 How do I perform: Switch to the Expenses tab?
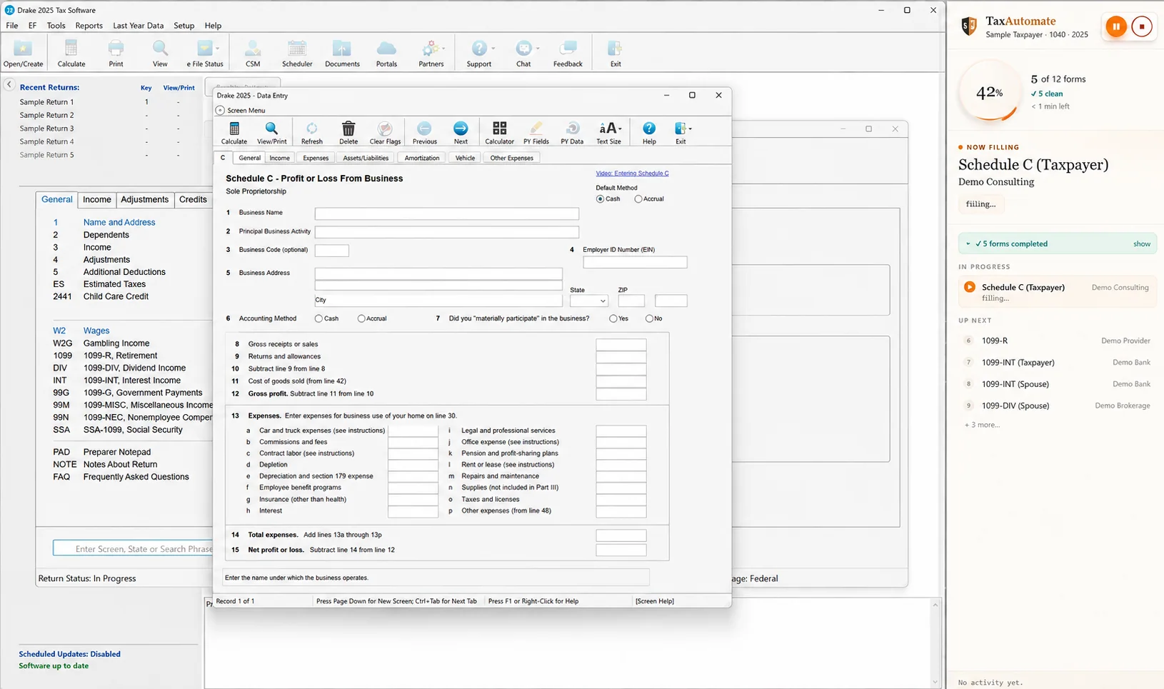316,158
